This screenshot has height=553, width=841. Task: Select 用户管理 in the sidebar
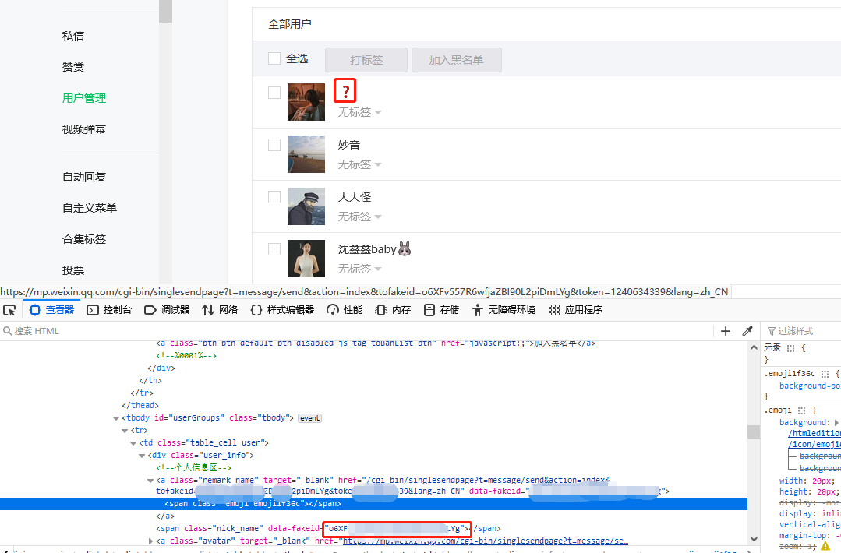pyautogui.click(x=84, y=98)
